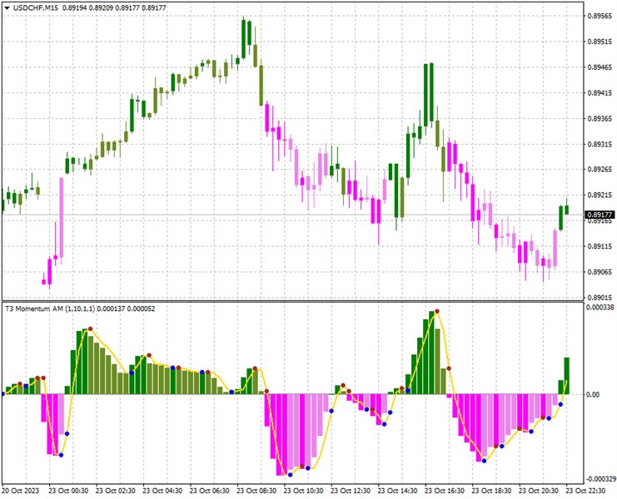617x499 pixels.
Task: Select the 23 Oct 08:30 time label
Action: click(x=257, y=491)
